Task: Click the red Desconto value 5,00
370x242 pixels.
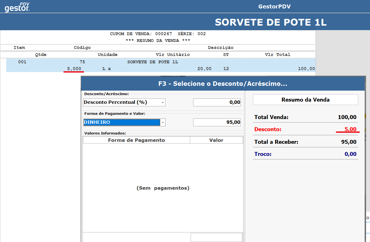Action: click(x=350, y=129)
